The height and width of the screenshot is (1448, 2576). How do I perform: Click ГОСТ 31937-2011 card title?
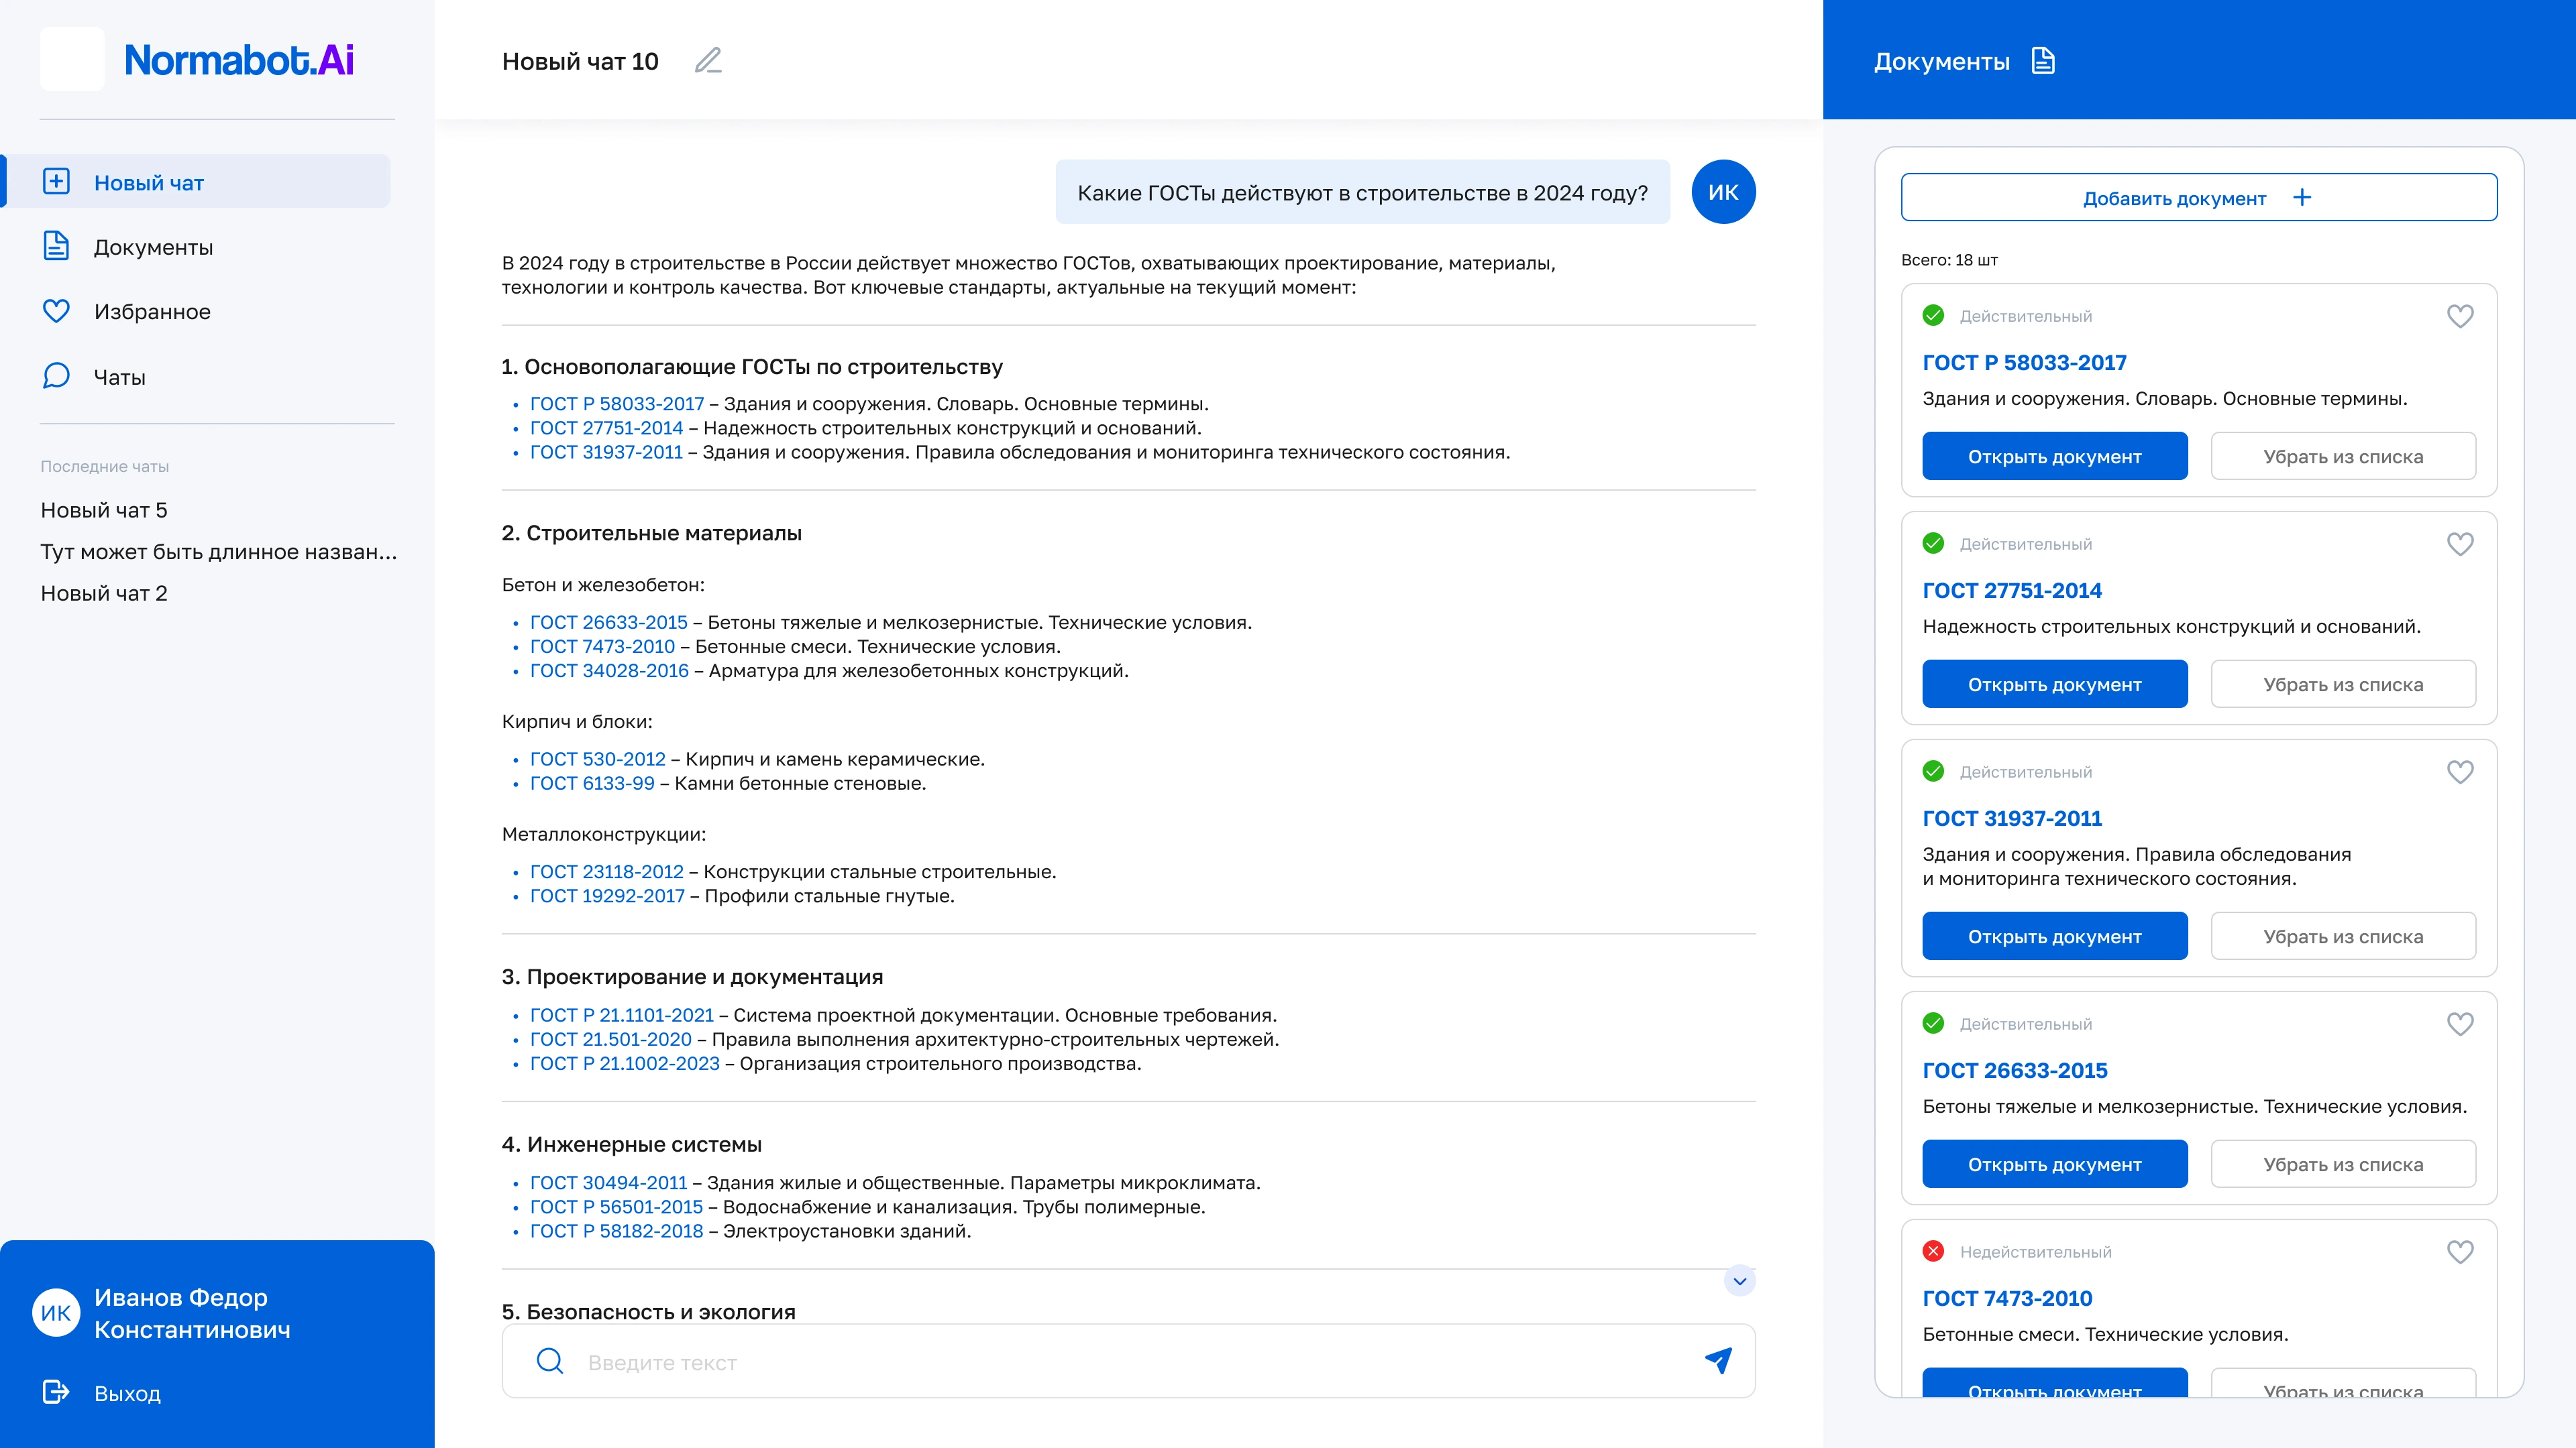pos(2012,819)
